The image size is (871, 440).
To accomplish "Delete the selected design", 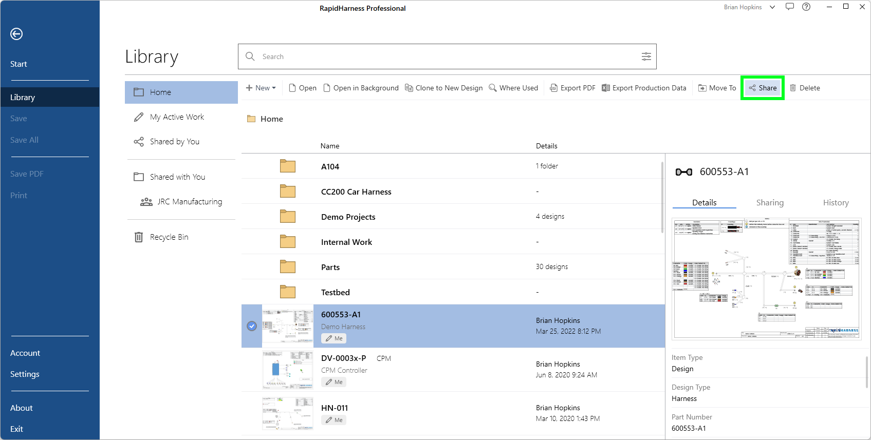I will click(805, 88).
